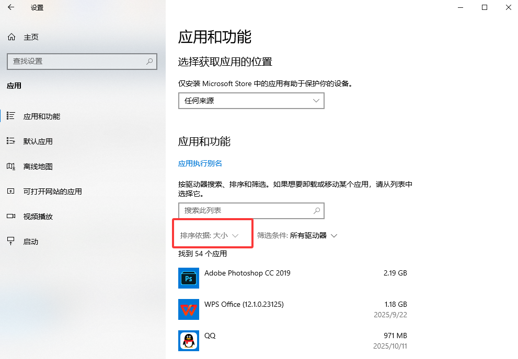Open the 主页 home item
Screen dimensions: 518x359
(24, 37)
